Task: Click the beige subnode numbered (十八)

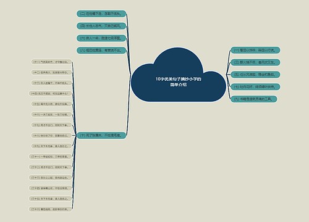Action: point(51,136)
